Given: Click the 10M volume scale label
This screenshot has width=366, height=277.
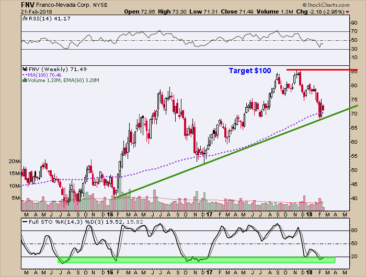Looking at the screenshot, I should click(x=15, y=186).
